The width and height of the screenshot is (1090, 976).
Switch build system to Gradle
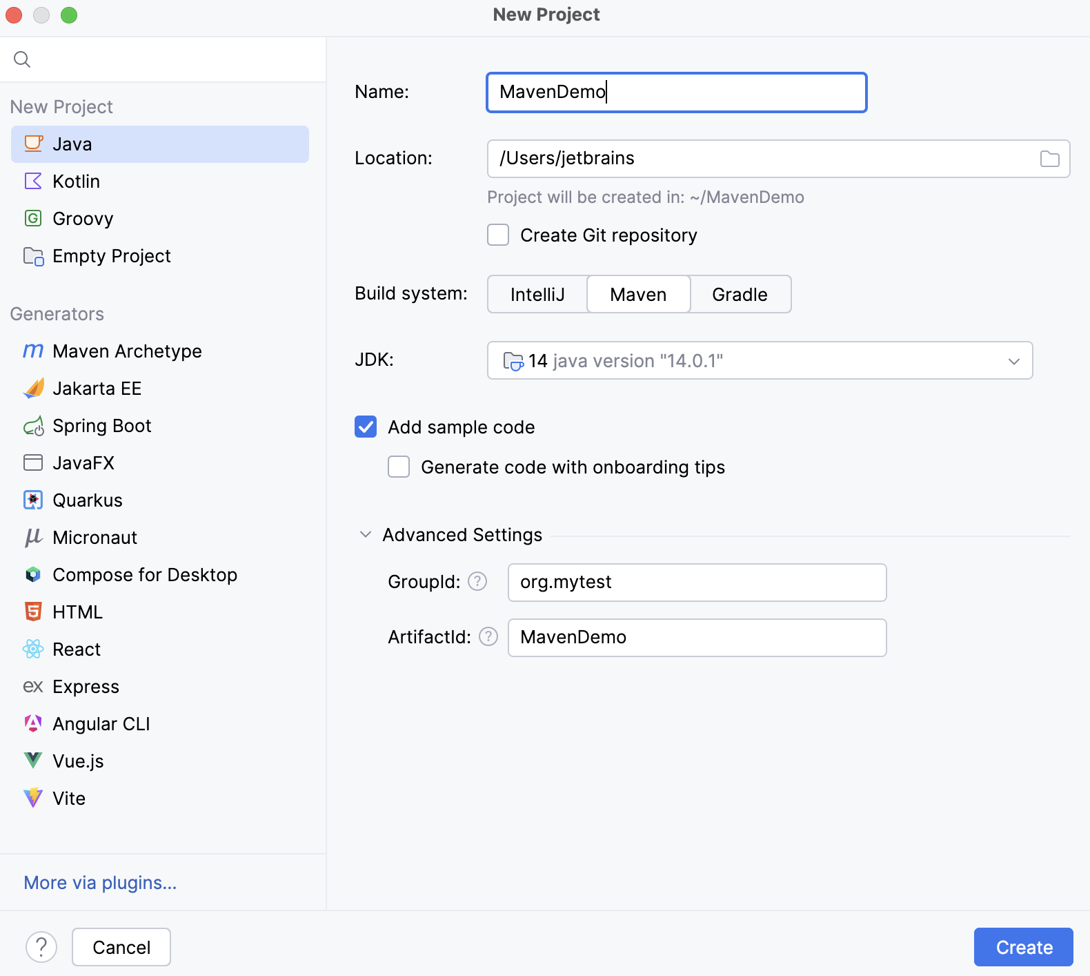[740, 295]
